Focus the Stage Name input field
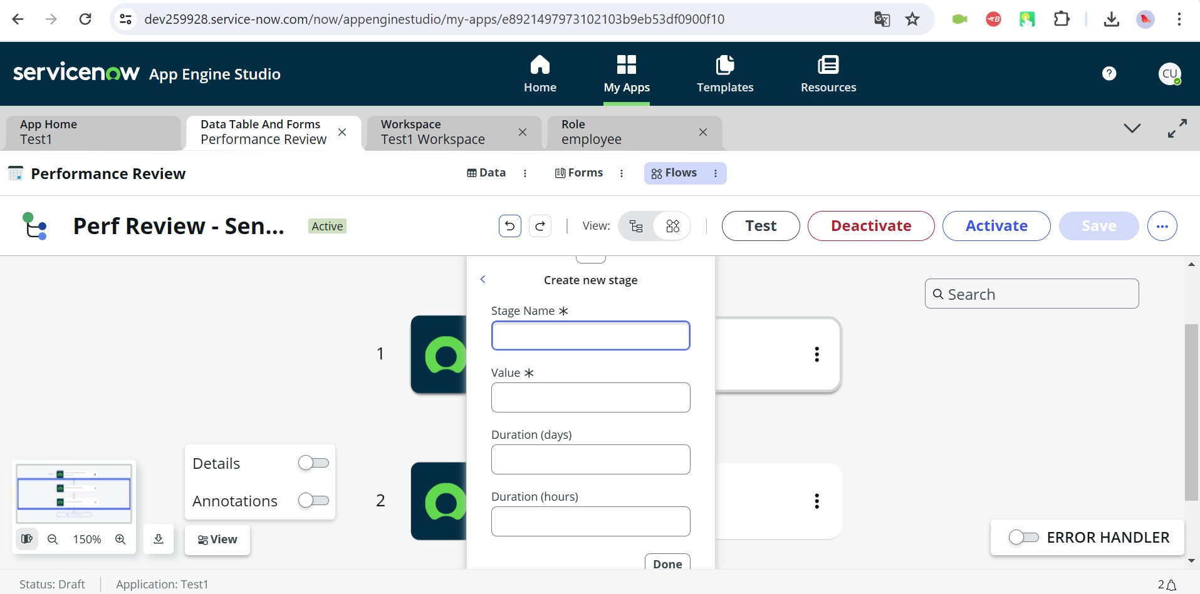The height and width of the screenshot is (594, 1200). [x=591, y=335]
